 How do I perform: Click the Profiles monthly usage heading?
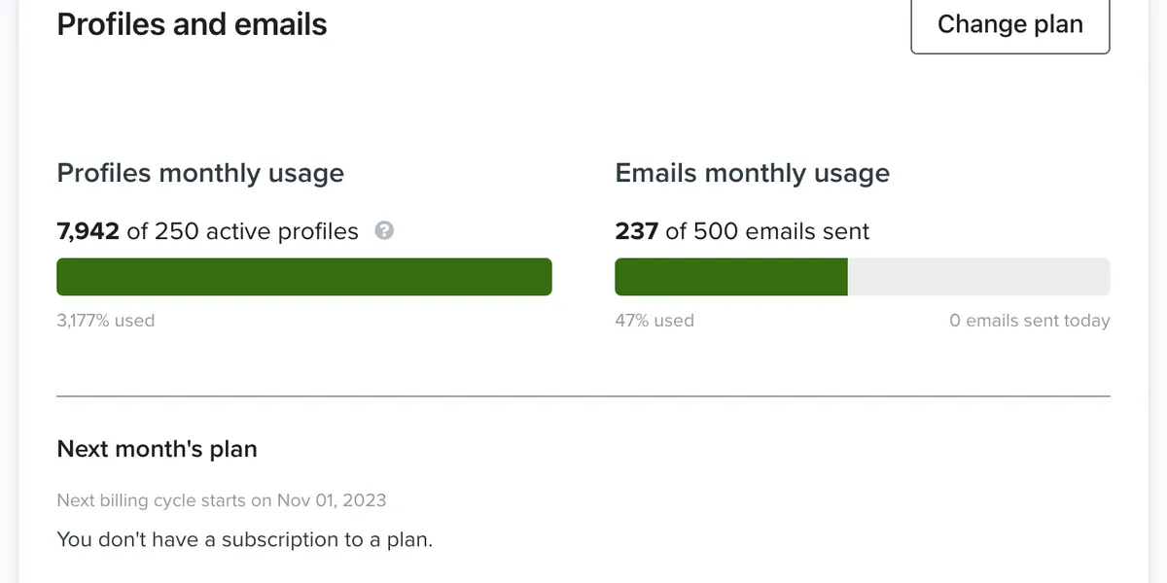(200, 173)
